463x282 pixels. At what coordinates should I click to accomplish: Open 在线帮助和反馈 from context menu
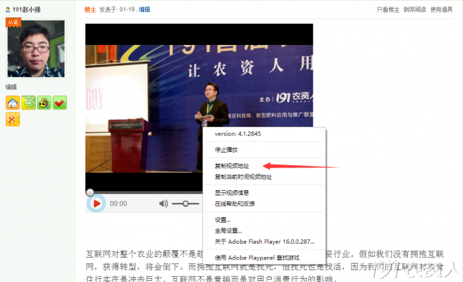point(234,203)
